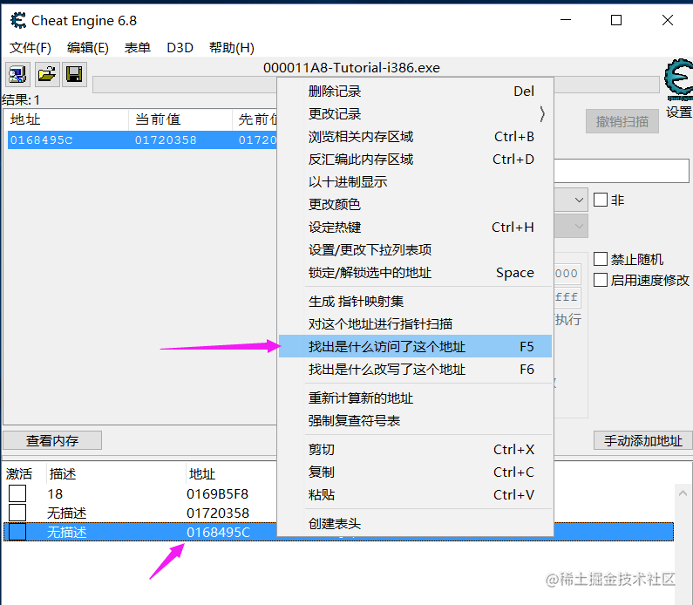Viewport: 693px width, 605px height.
Task: Click the 激活 column header
Action: (x=19, y=473)
